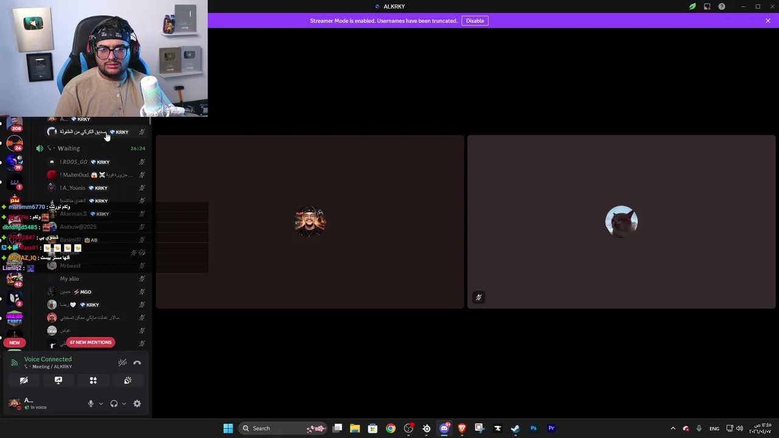The width and height of the screenshot is (779, 438).
Task: Open activities launcher in voice panel
Action: coord(93,380)
